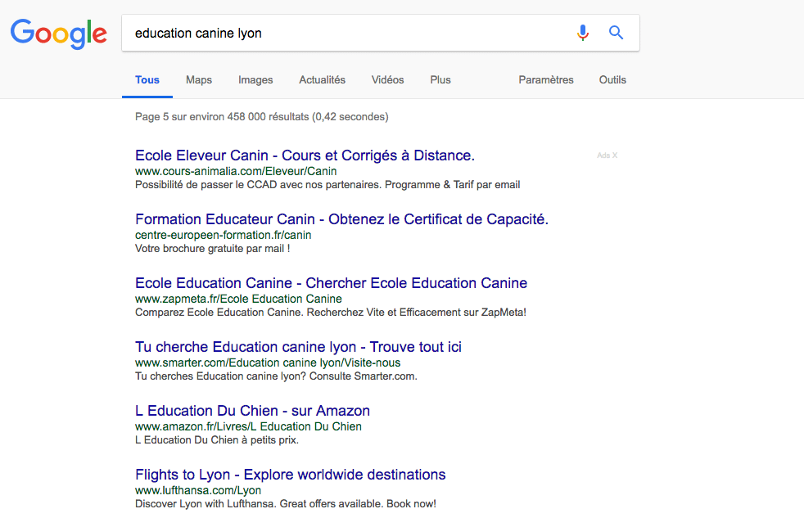The height and width of the screenshot is (527, 804).
Task: Open the Vidéos tab
Action: pyautogui.click(x=387, y=80)
